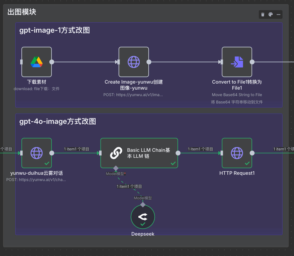Open the Basic LLM Chain link icon
Viewport: 294px width, 256px height.
coord(116,153)
